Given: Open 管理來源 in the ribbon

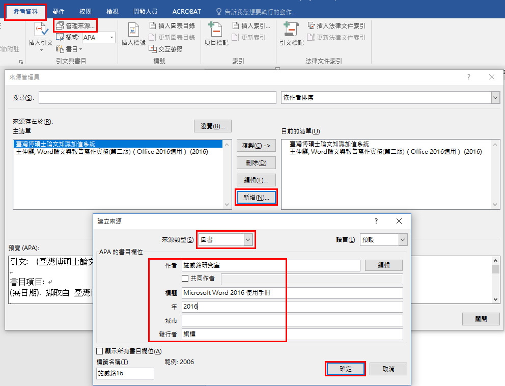Looking at the screenshot, I should click(75, 25).
